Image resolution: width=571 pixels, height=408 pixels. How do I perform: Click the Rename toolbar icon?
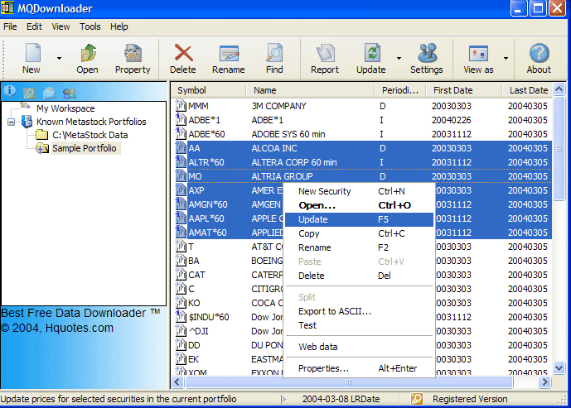(229, 54)
